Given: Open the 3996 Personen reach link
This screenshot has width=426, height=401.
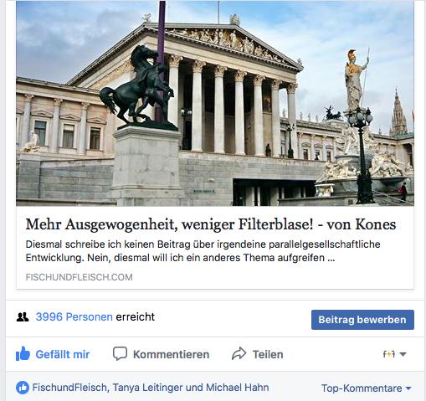Looking at the screenshot, I should click(74, 317).
